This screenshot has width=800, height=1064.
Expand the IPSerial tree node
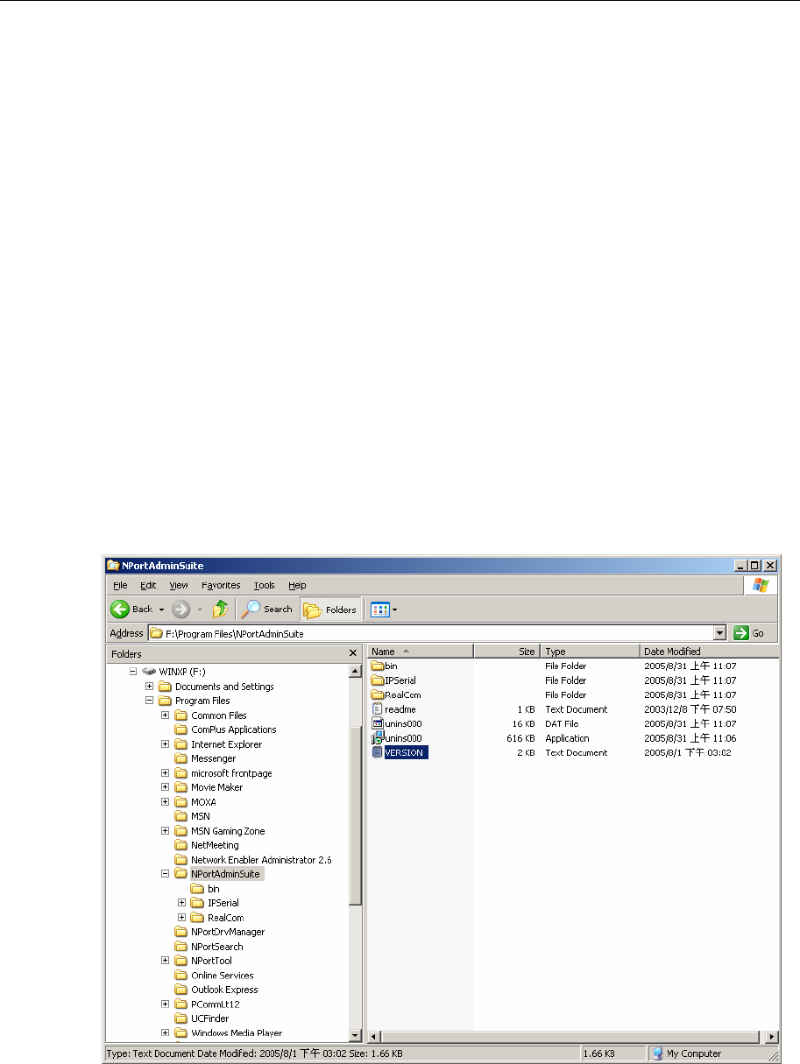click(182, 903)
